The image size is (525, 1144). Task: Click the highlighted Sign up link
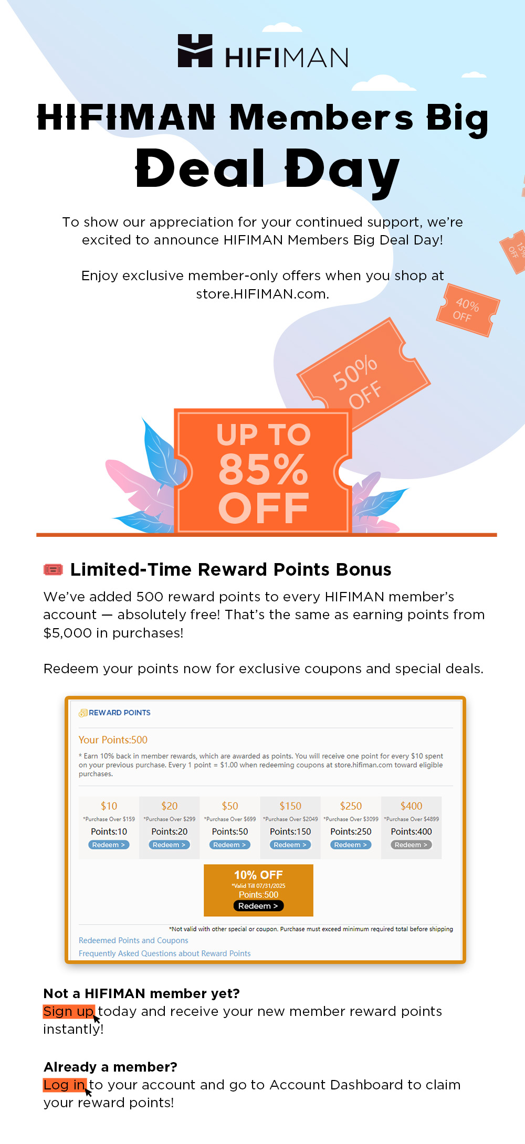point(69,1011)
